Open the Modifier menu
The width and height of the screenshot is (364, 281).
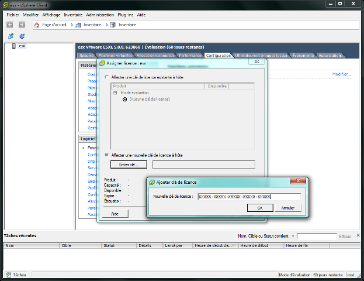point(30,15)
